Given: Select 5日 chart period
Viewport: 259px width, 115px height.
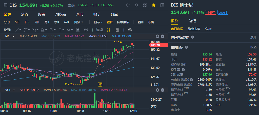Looking at the screenshot, I should coord(17,22).
